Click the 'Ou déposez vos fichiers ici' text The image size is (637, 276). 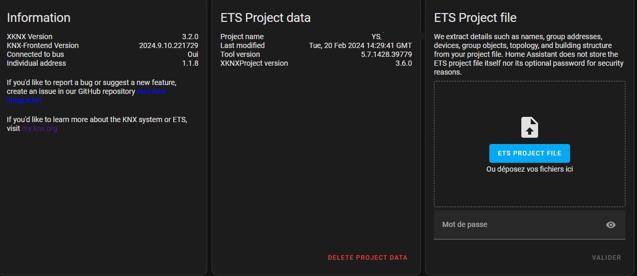pos(529,169)
